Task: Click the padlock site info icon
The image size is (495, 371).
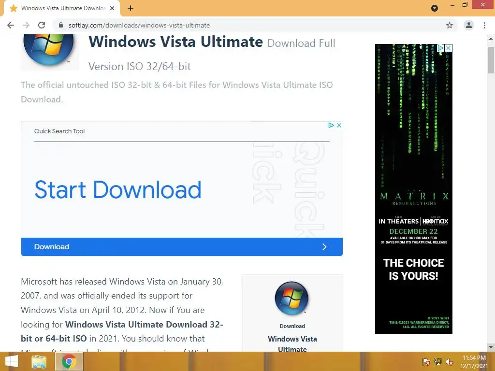Action: 61,25
